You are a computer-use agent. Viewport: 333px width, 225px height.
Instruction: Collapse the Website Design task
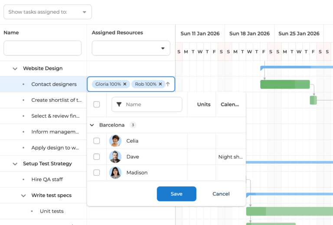[15, 68]
